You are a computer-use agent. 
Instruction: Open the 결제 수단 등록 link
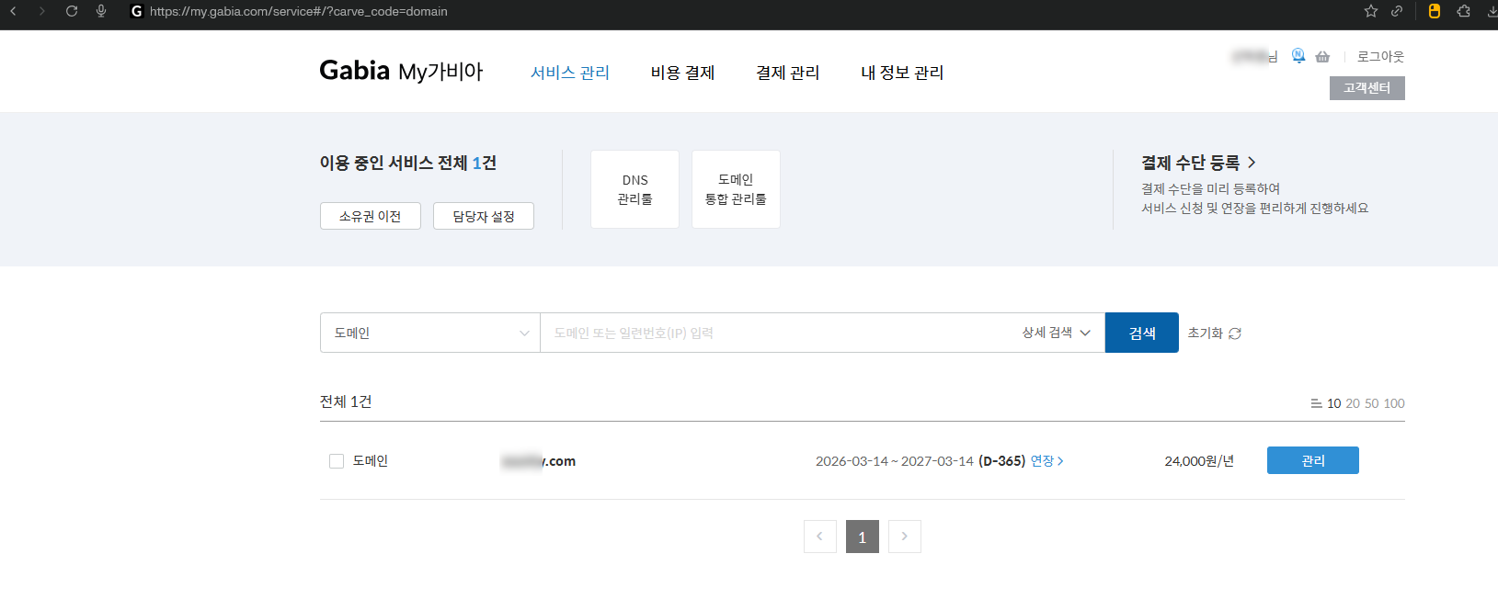tap(1198, 163)
